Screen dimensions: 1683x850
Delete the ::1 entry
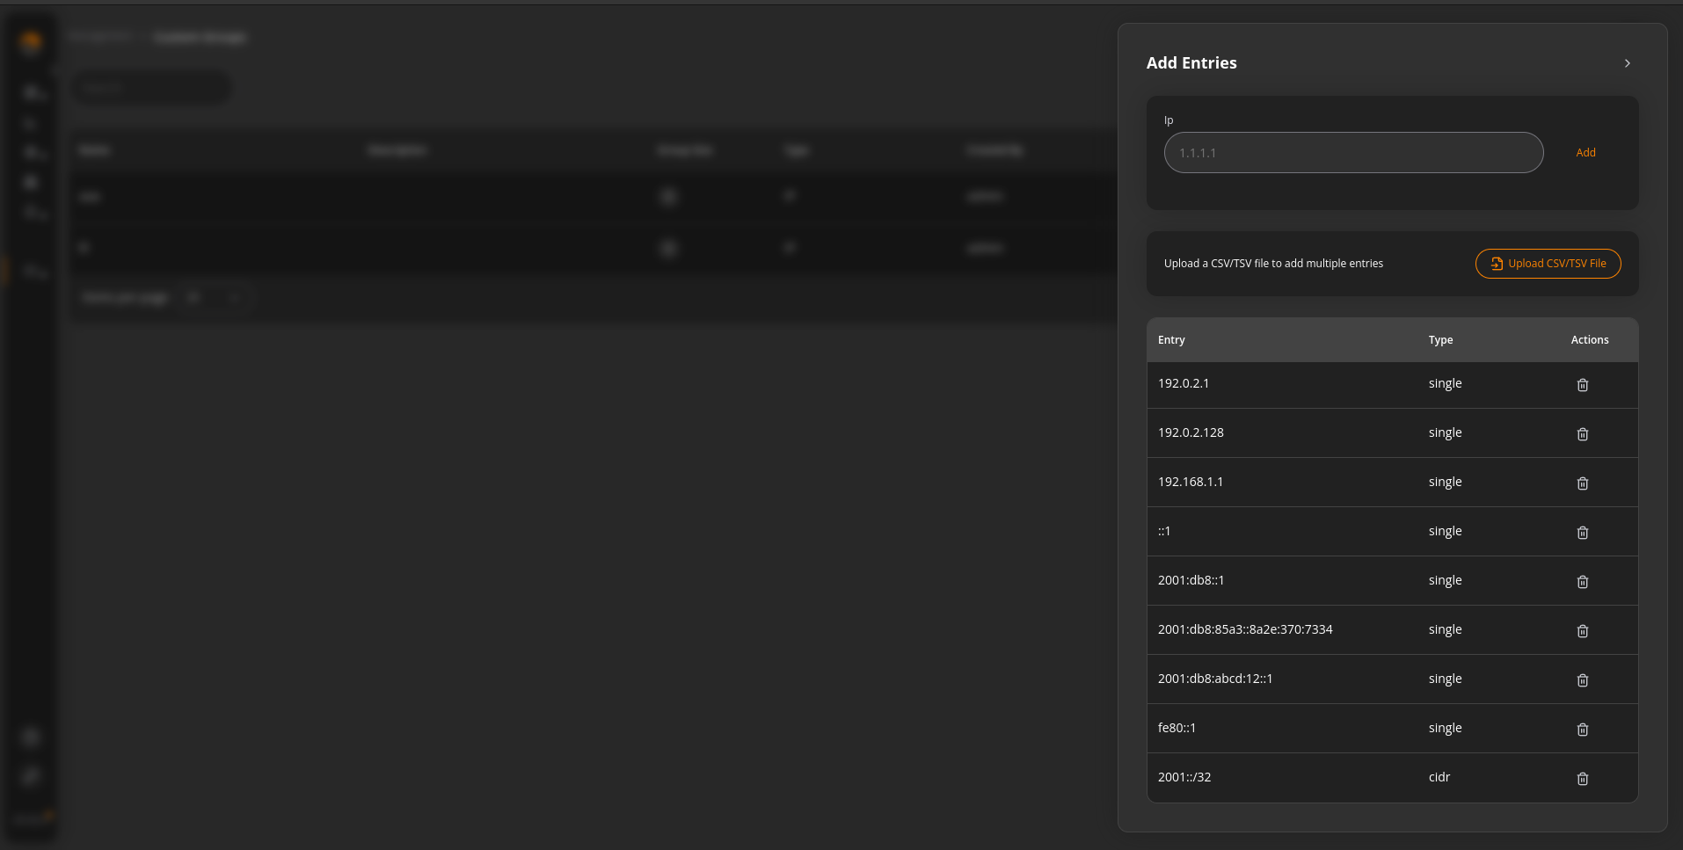click(1582, 533)
